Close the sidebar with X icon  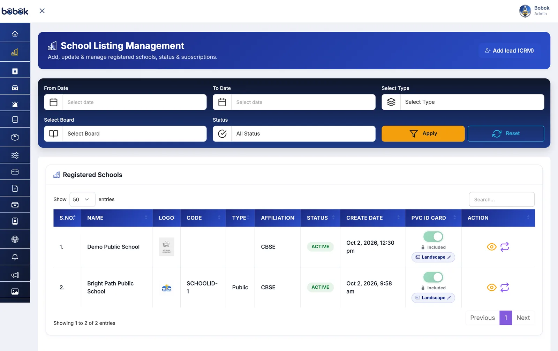[42, 11]
